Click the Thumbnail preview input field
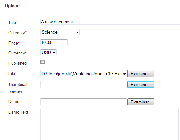The image size is (180, 140). pyautogui.click(x=84, y=85)
